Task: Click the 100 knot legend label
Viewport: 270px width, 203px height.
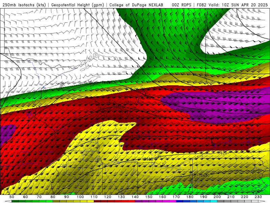Action: (x=80, y=197)
